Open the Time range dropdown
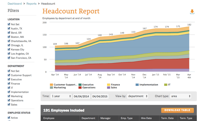The width and height of the screenshot is (197, 121). coord(61,96)
